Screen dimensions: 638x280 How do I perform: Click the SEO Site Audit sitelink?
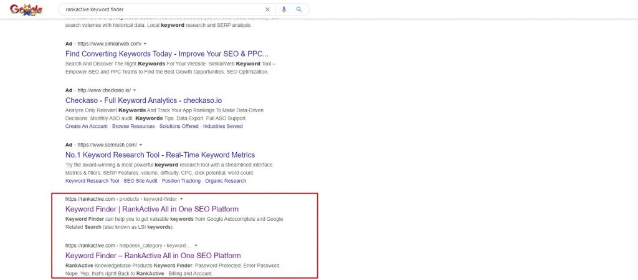[x=140, y=181]
